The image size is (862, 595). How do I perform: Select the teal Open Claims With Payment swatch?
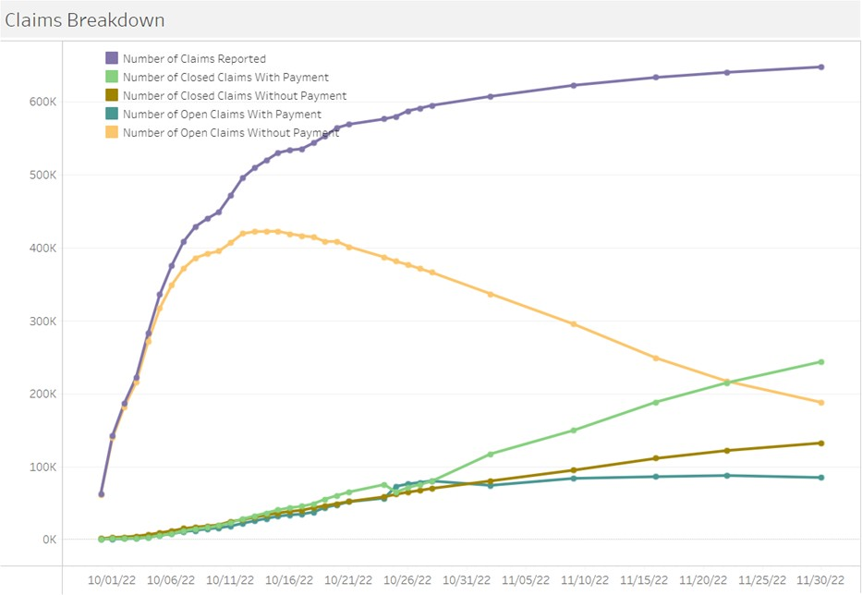click(112, 115)
